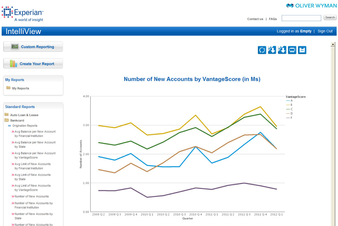The height and width of the screenshot is (226, 338).
Task: Open Custom Reporting
Action: click(33, 47)
